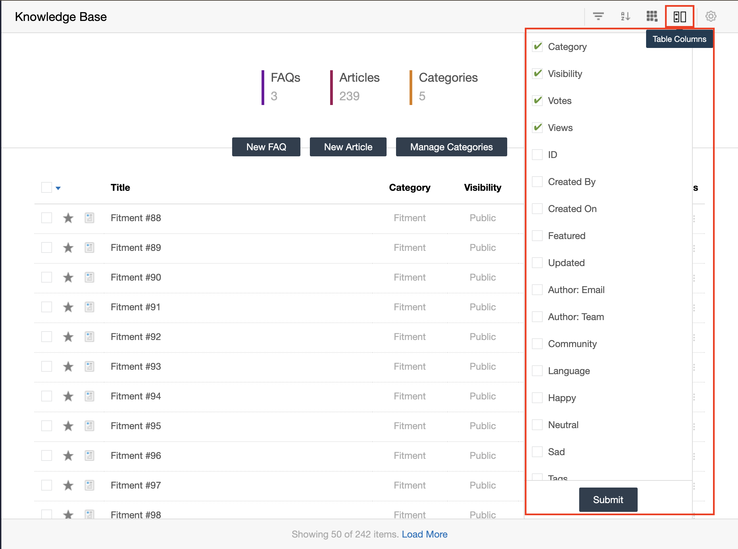Star the Fitment #93 article
Screen dimensions: 738x549
tap(68, 366)
